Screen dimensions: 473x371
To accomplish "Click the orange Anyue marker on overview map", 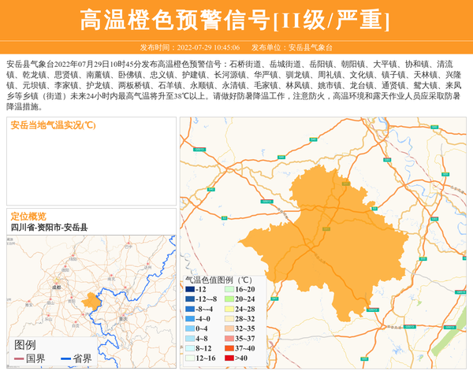I will pyautogui.click(x=91, y=301).
